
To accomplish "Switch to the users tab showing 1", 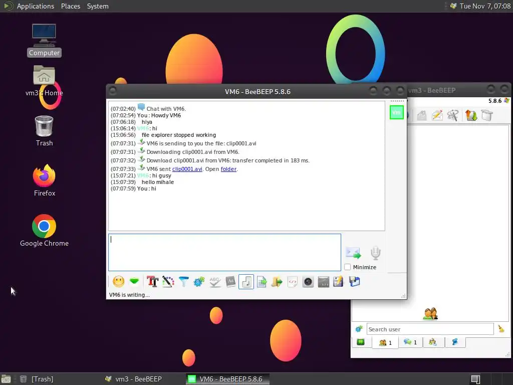I will click(385, 342).
